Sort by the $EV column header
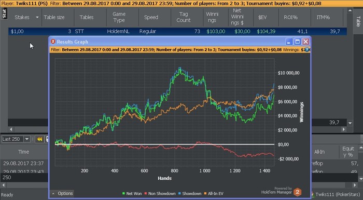Screen dimensions: 363x200 click(262, 17)
